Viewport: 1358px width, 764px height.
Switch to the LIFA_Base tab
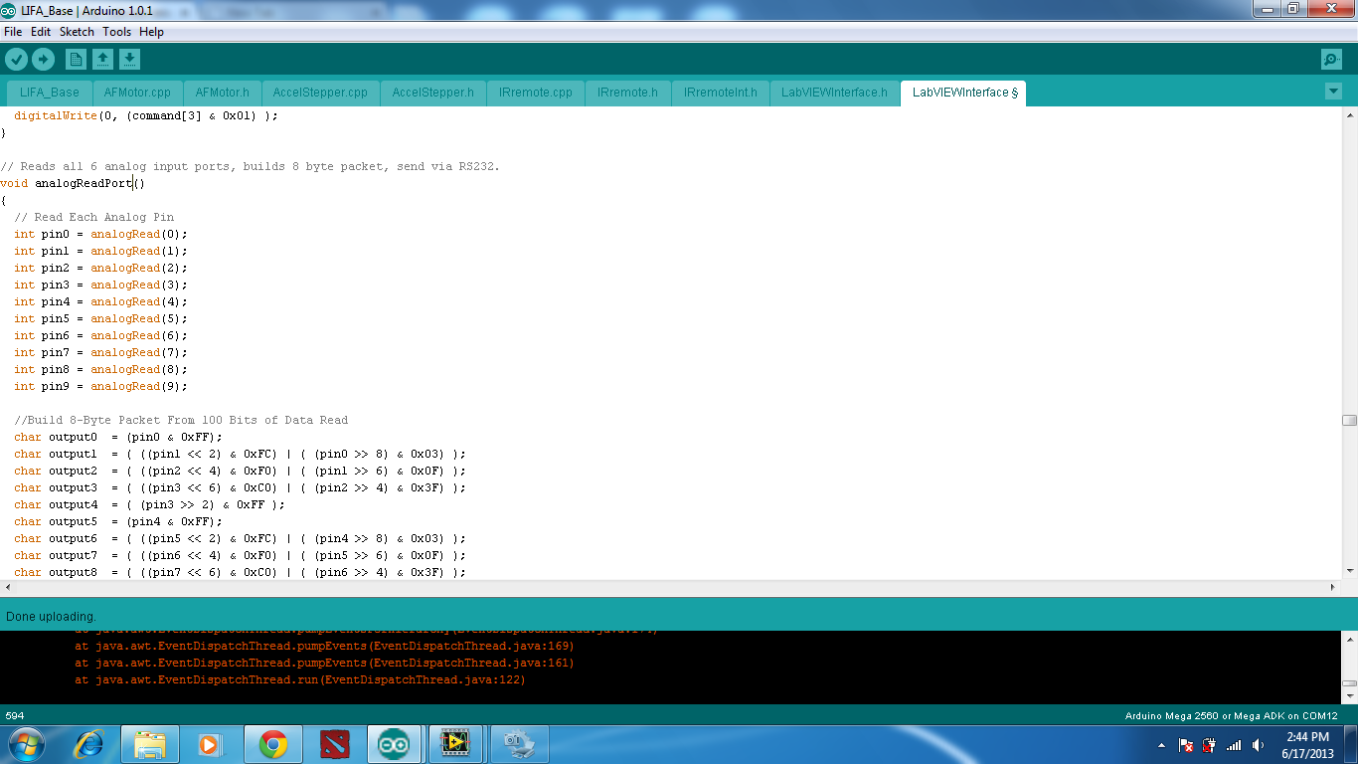point(50,93)
